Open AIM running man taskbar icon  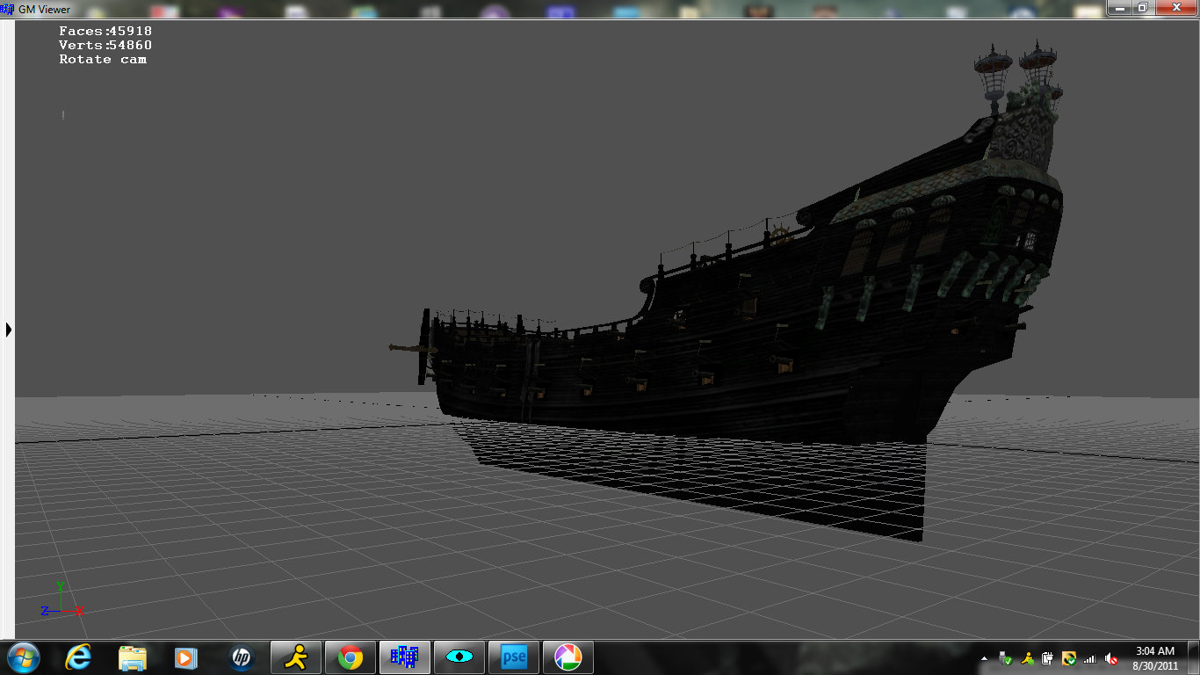(296, 657)
